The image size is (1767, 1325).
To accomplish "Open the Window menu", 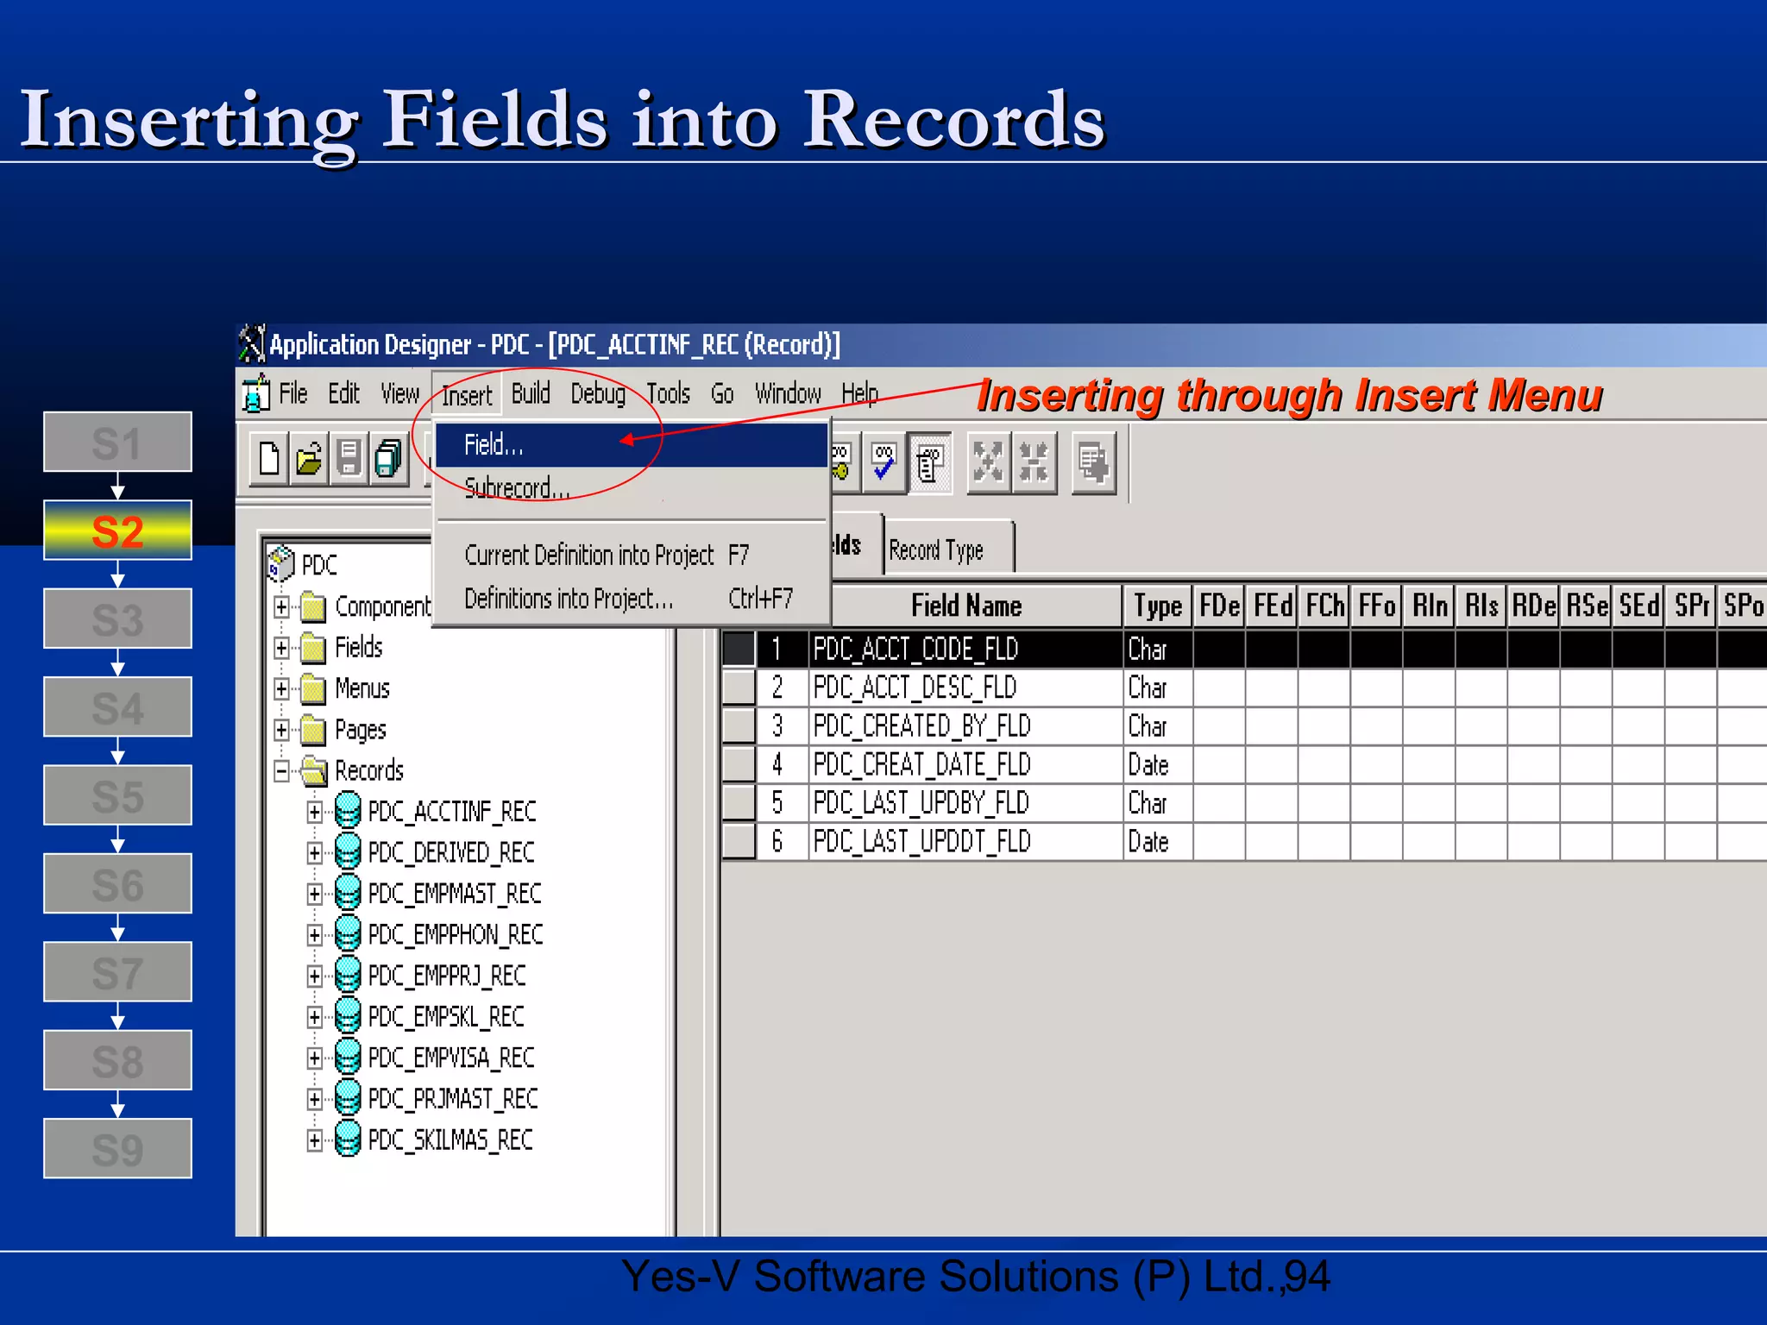I will coord(788,393).
